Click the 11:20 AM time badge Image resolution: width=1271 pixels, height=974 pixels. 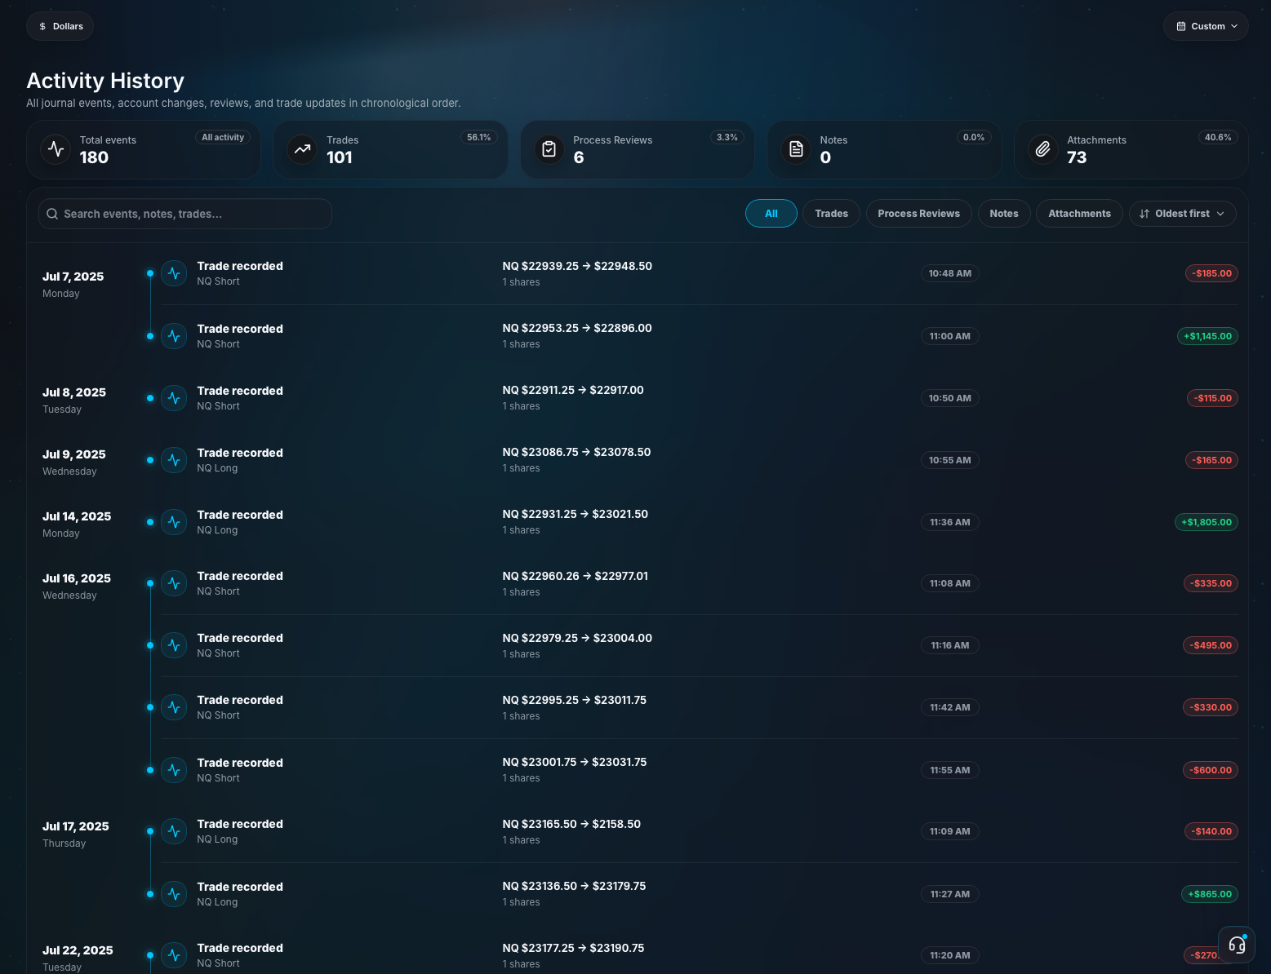pyautogui.click(x=950, y=955)
